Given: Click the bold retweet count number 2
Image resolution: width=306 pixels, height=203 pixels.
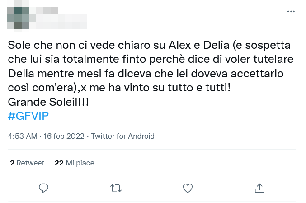Looking at the screenshot, I should coord(12,163).
